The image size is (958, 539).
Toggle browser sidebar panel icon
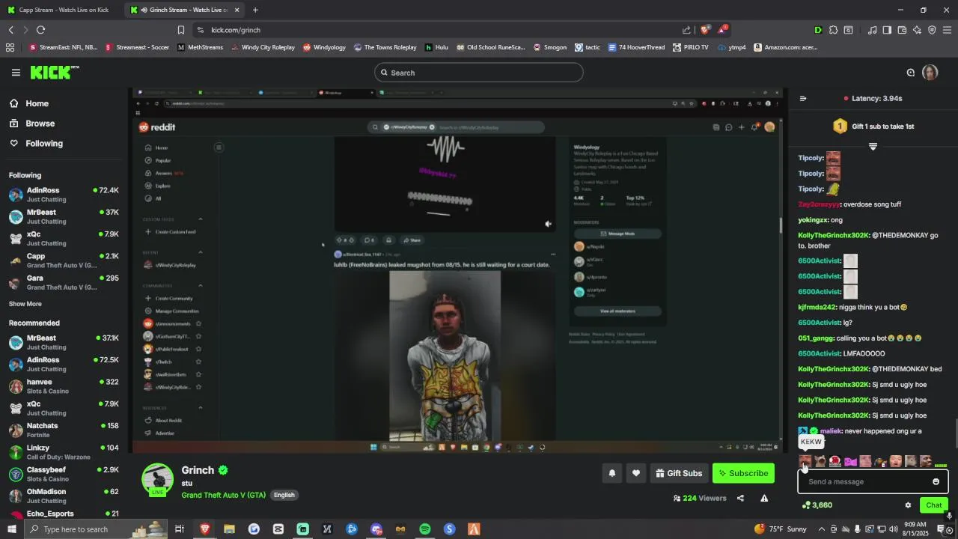pos(887,30)
